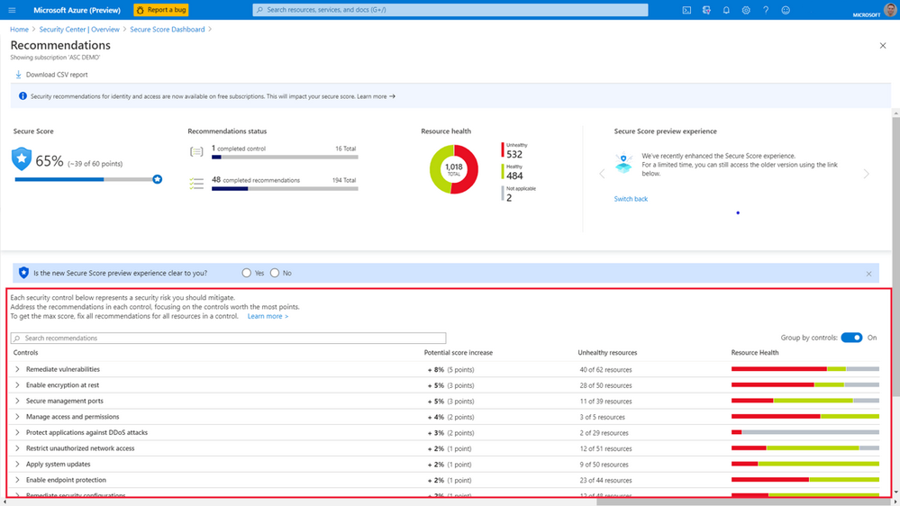The height and width of the screenshot is (506, 900).
Task: Open the notifications bell
Action: [x=726, y=10]
